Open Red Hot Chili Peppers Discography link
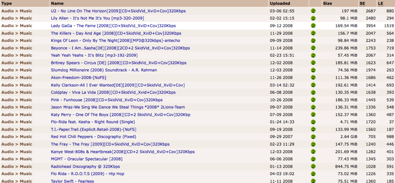 (93, 137)
